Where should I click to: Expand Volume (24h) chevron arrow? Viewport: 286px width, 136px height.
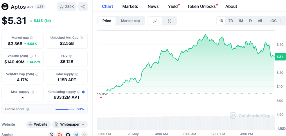pos(35,56)
